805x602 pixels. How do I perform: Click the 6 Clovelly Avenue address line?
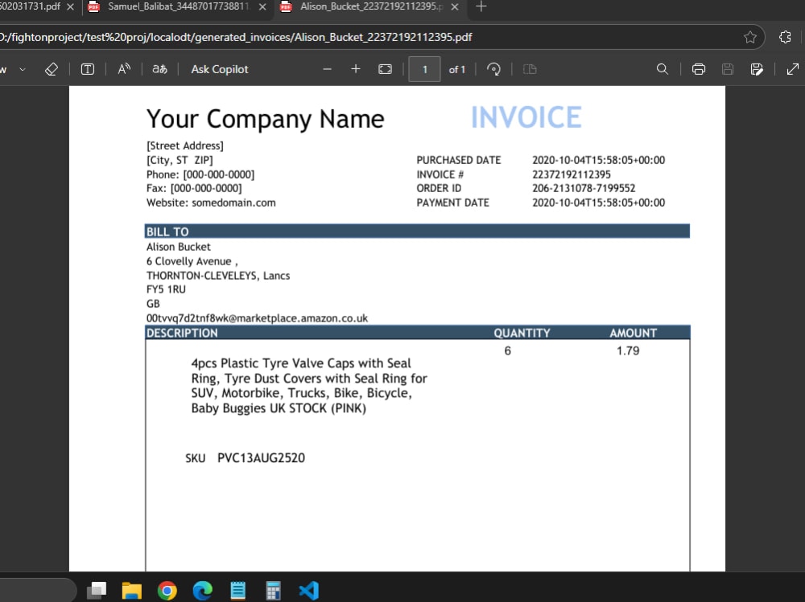192,261
